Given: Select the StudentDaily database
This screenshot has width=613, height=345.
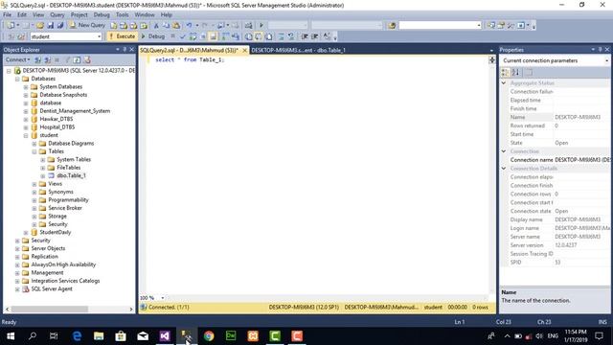Looking at the screenshot, I should click(x=56, y=232).
